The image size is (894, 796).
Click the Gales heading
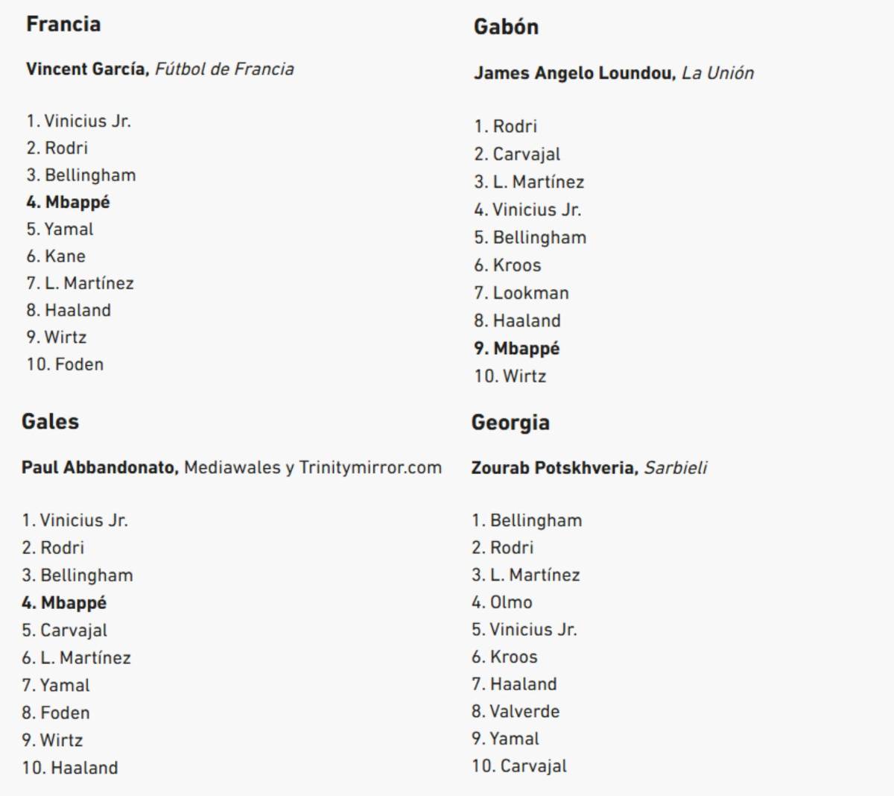click(50, 421)
